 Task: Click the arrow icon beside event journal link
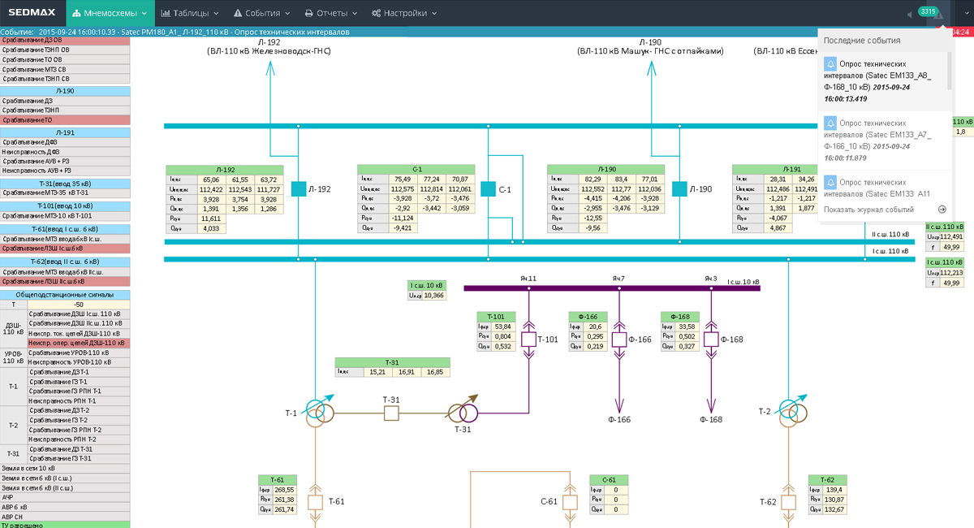[x=942, y=210]
